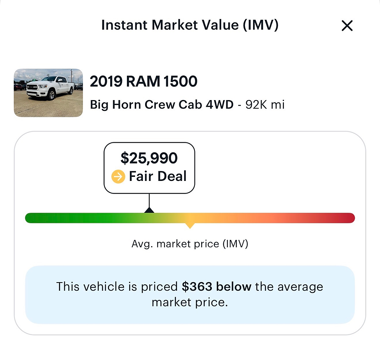The height and width of the screenshot is (350, 380).
Task: Click the Fair Deal label
Action: click(158, 176)
